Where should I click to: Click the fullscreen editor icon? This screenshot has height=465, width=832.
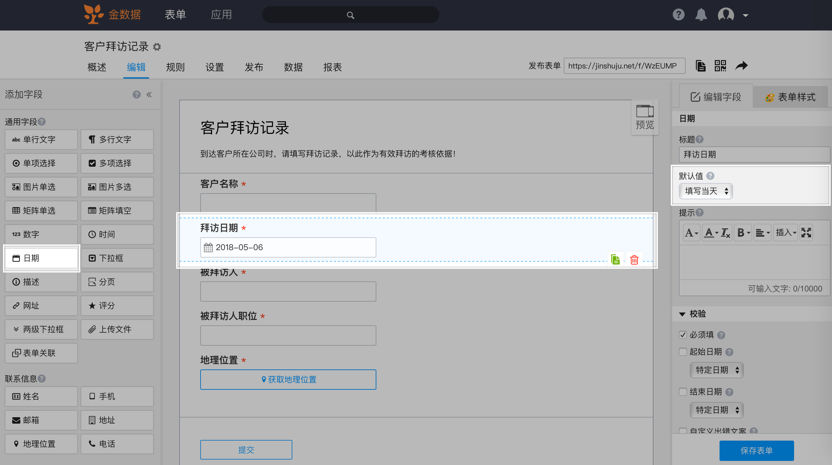806,232
